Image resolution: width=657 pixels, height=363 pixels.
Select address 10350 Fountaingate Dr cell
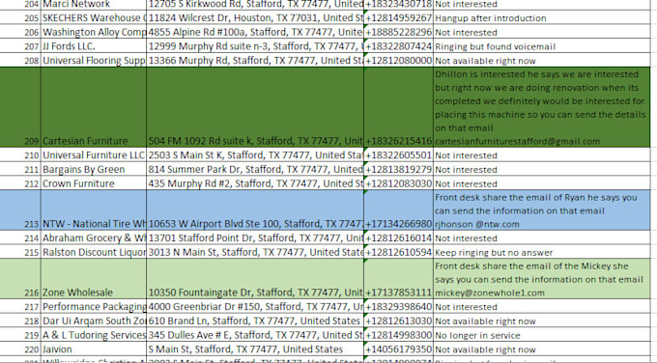pos(255,279)
